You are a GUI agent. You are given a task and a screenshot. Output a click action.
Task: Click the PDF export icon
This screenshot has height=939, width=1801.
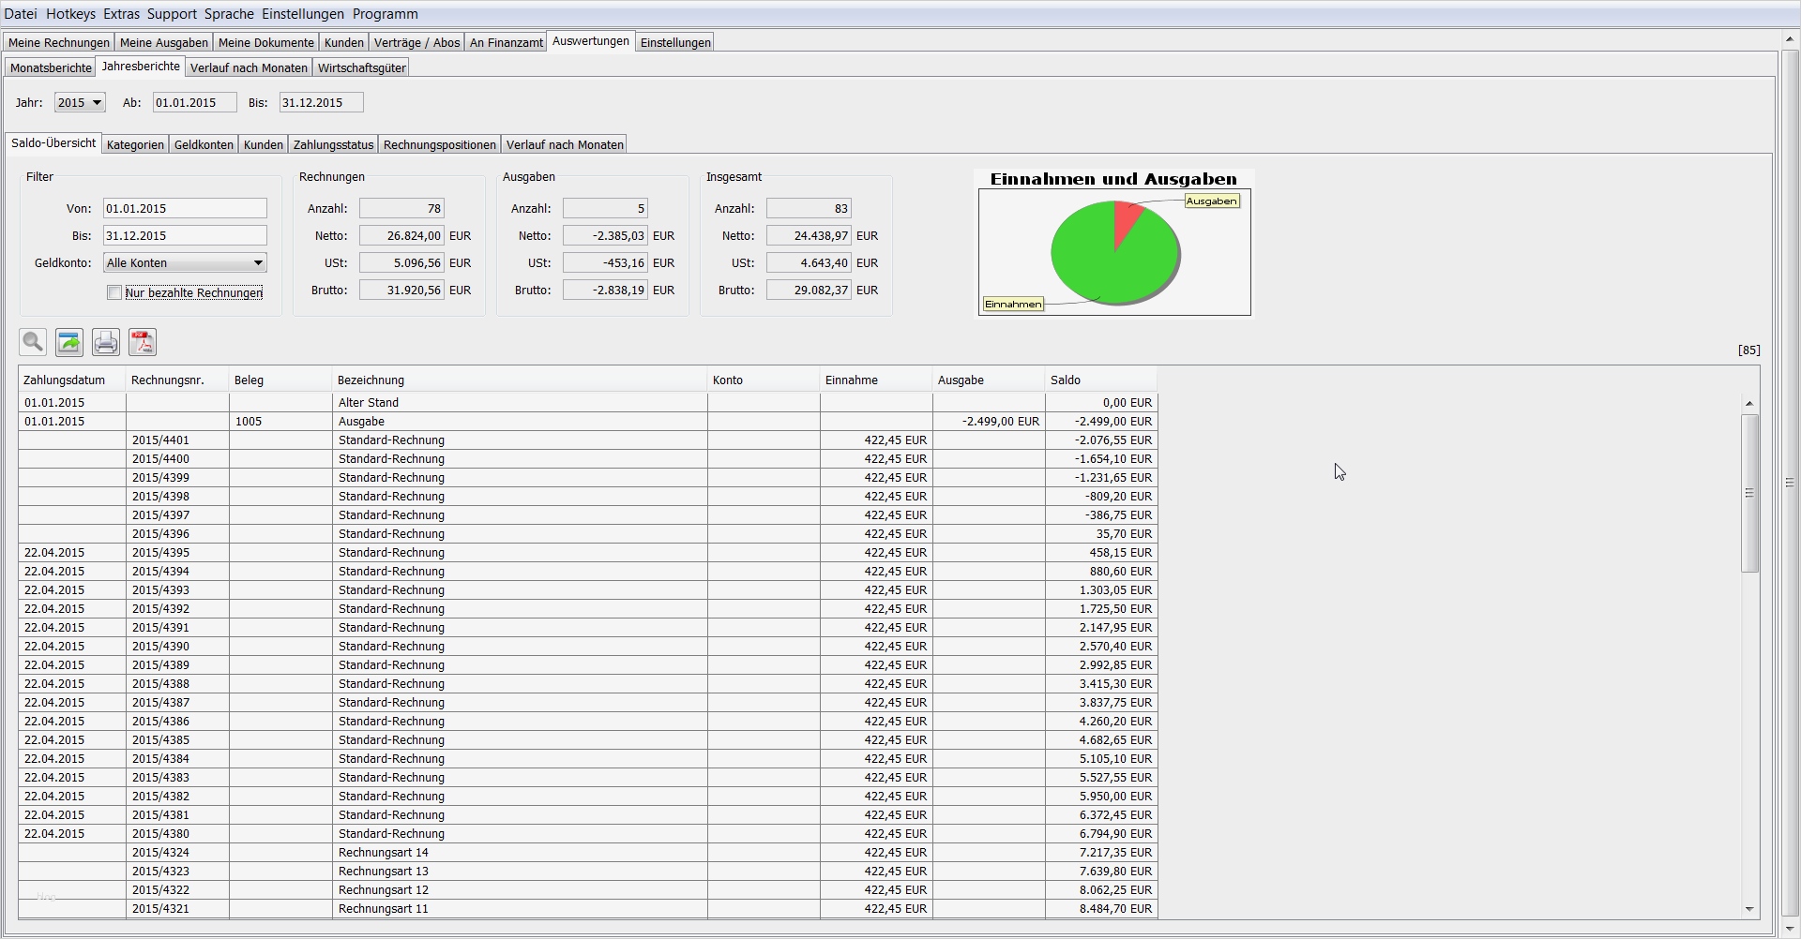point(143,343)
